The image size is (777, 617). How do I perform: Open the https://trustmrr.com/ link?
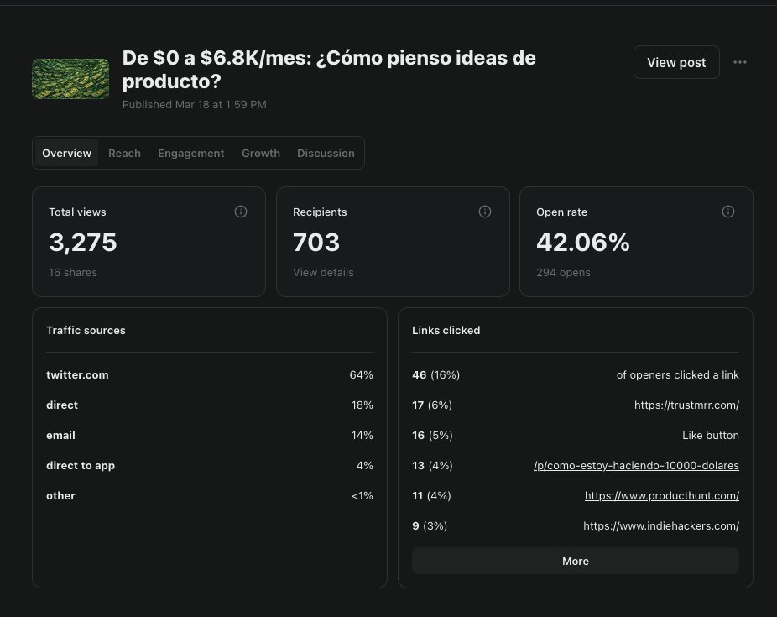686,405
